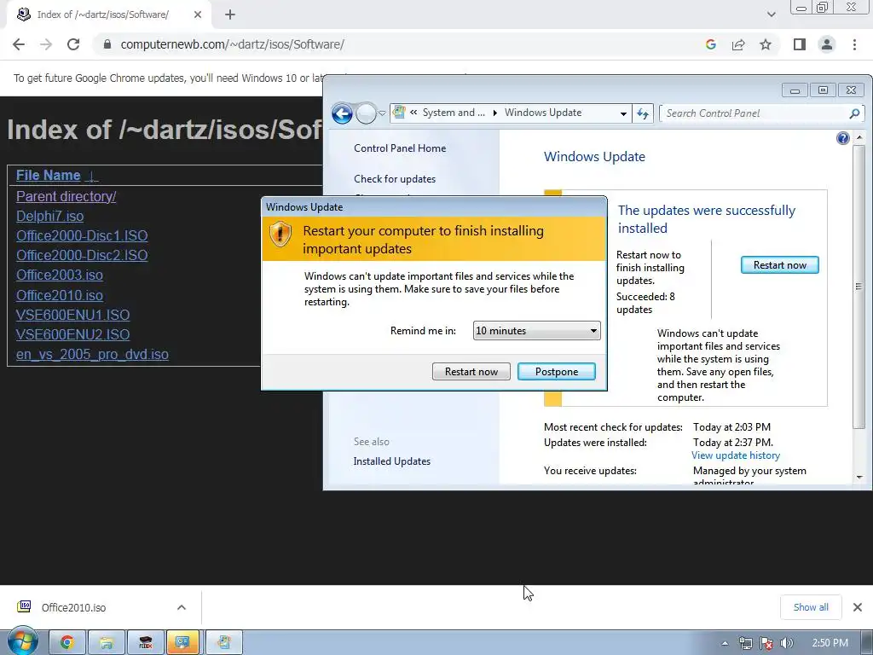
Task: Refresh Control Panel address bar
Action: (643, 113)
